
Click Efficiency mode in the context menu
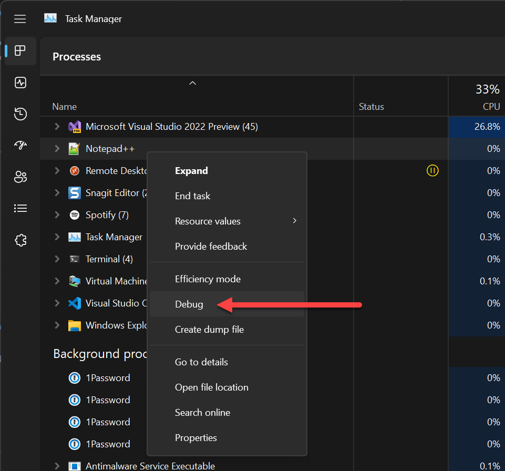click(208, 279)
